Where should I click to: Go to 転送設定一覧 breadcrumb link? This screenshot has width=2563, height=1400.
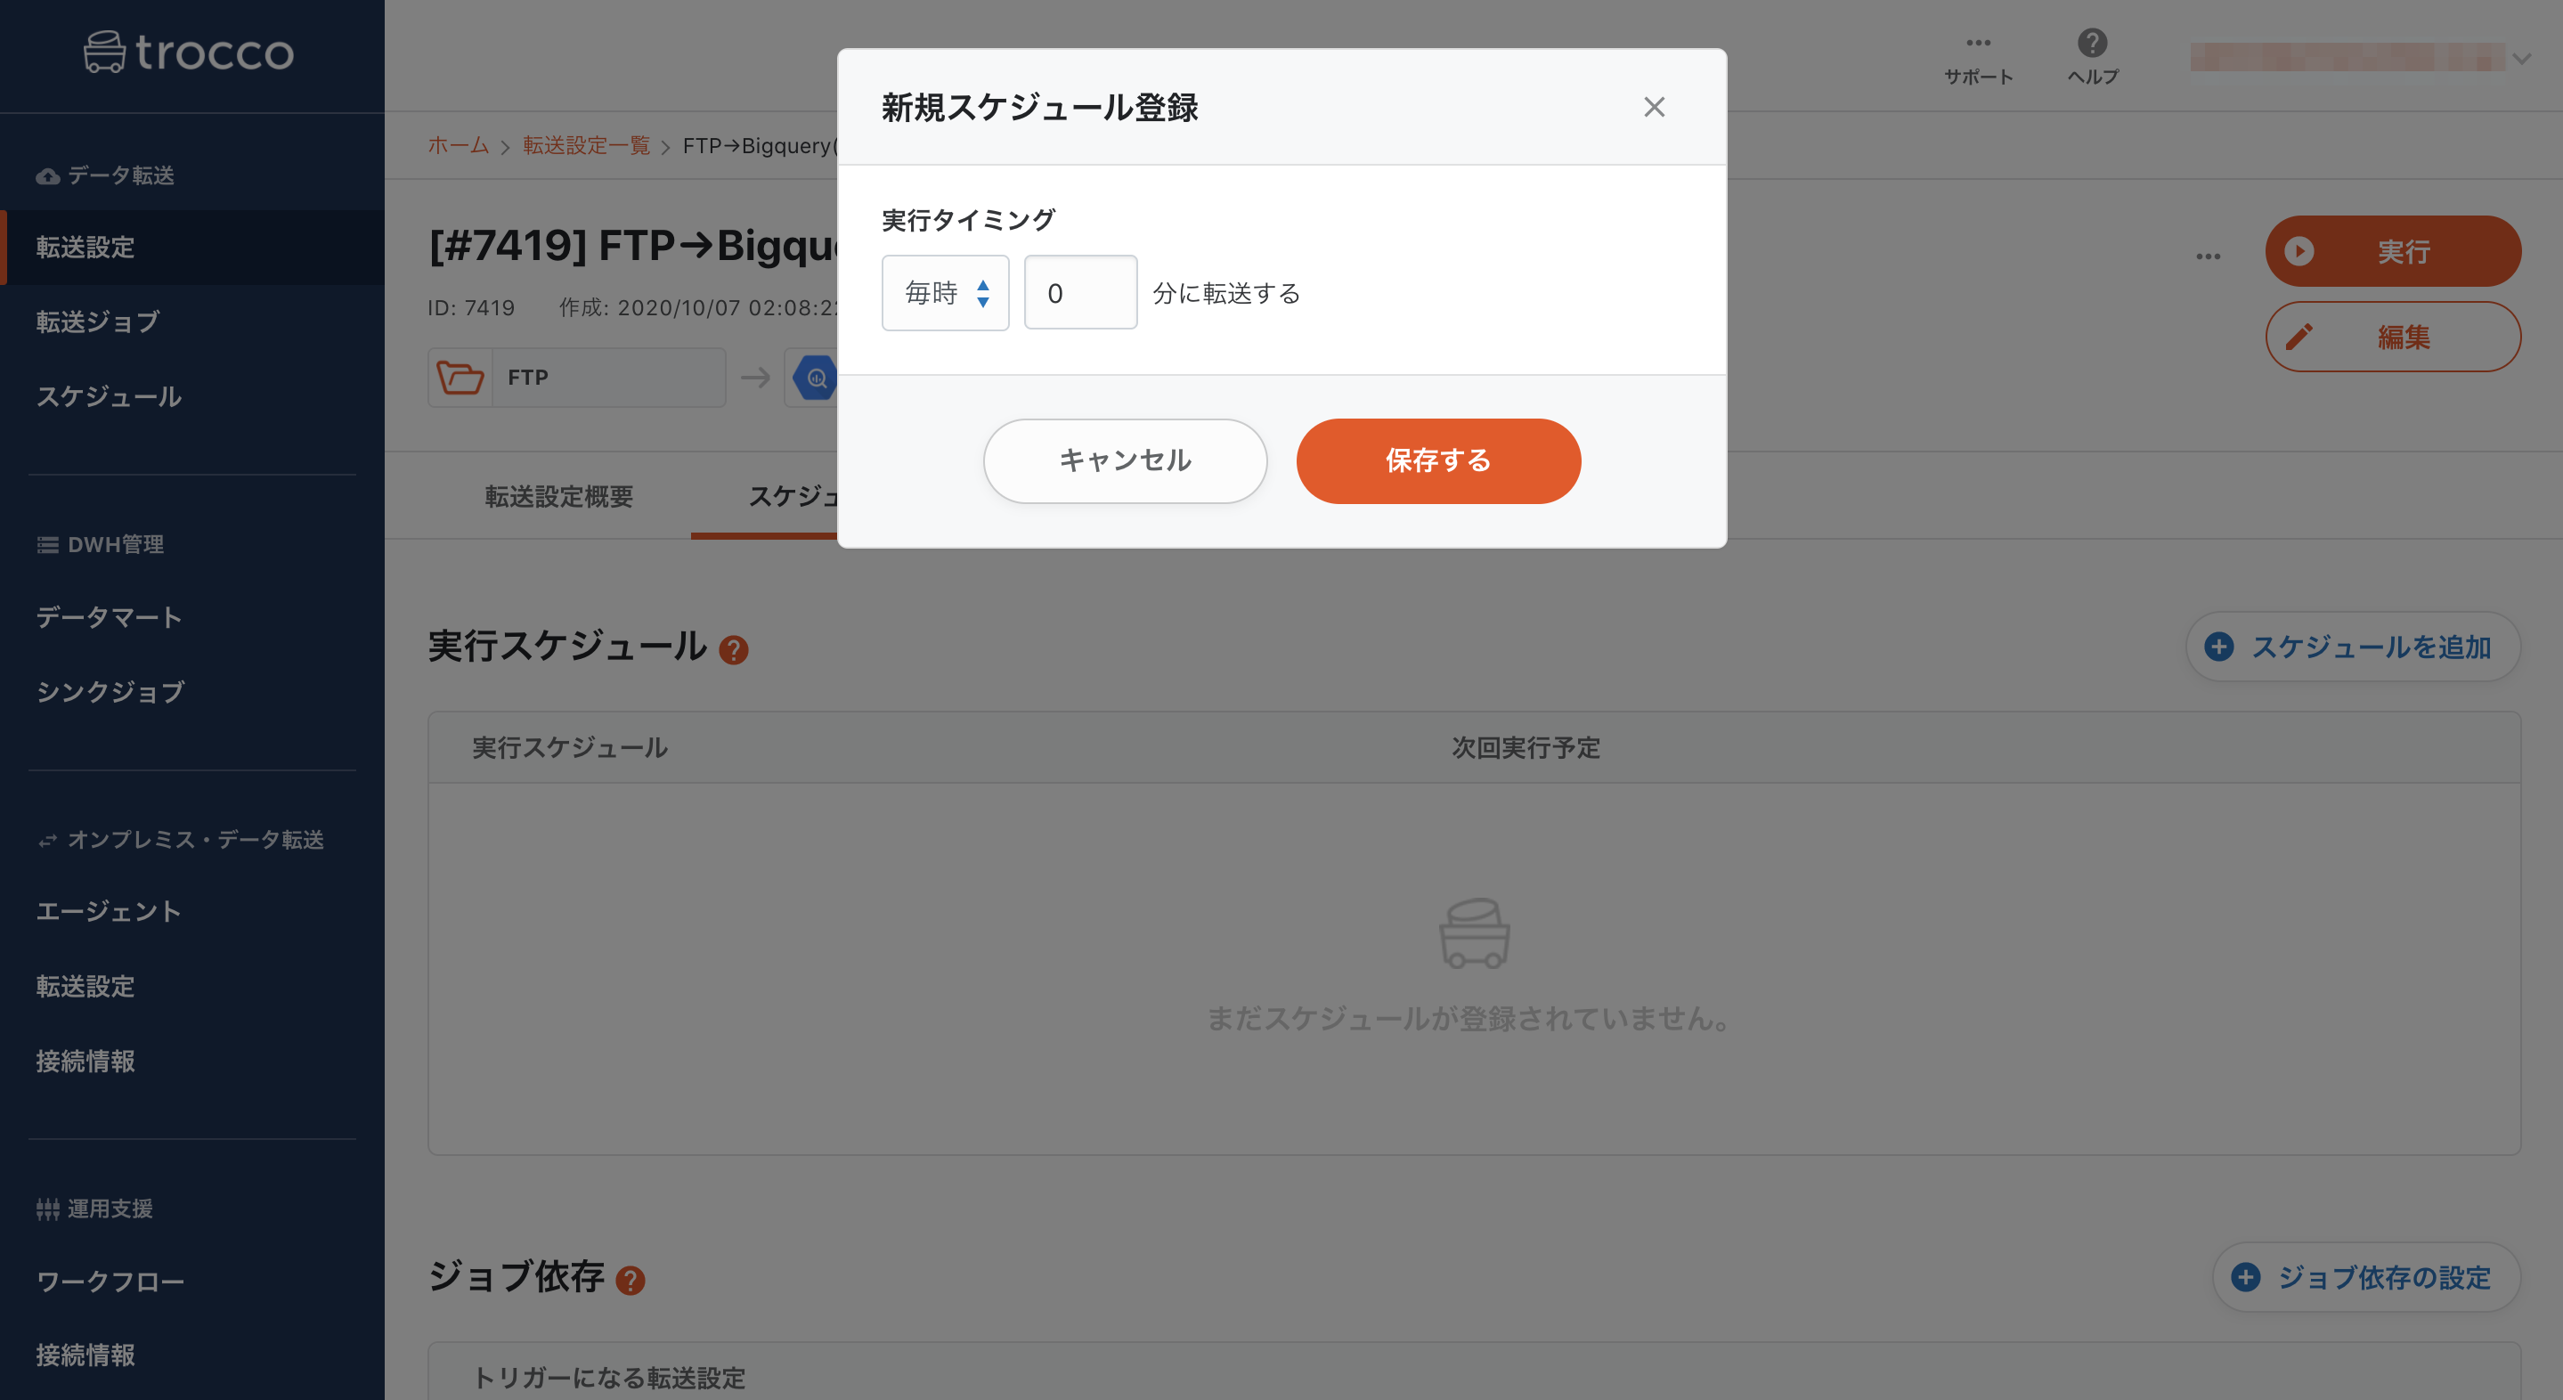586,145
